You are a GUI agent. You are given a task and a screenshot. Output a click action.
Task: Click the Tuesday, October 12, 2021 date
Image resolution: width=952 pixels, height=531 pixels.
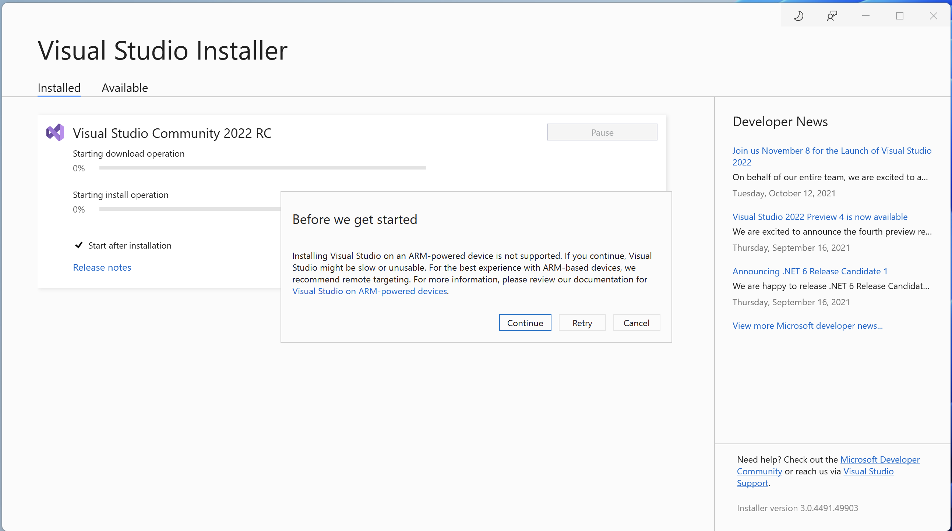click(784, 193)
